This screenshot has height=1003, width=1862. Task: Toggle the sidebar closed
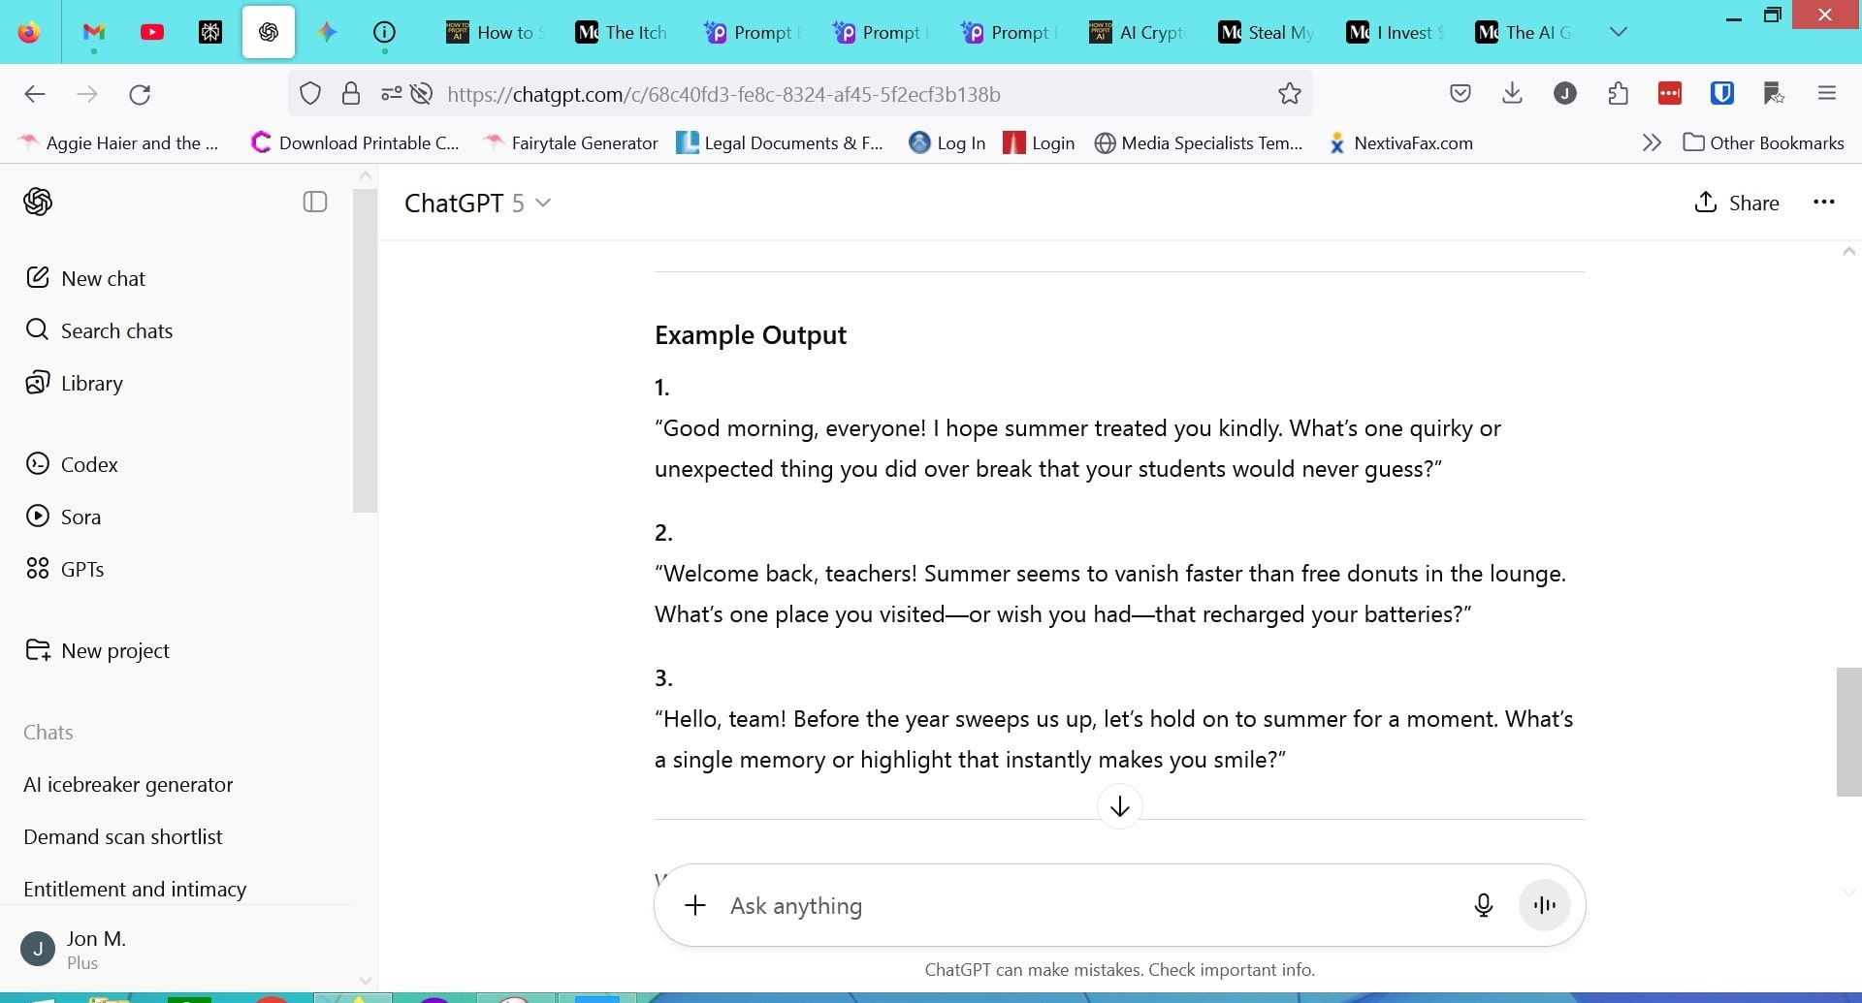[315, 202]
